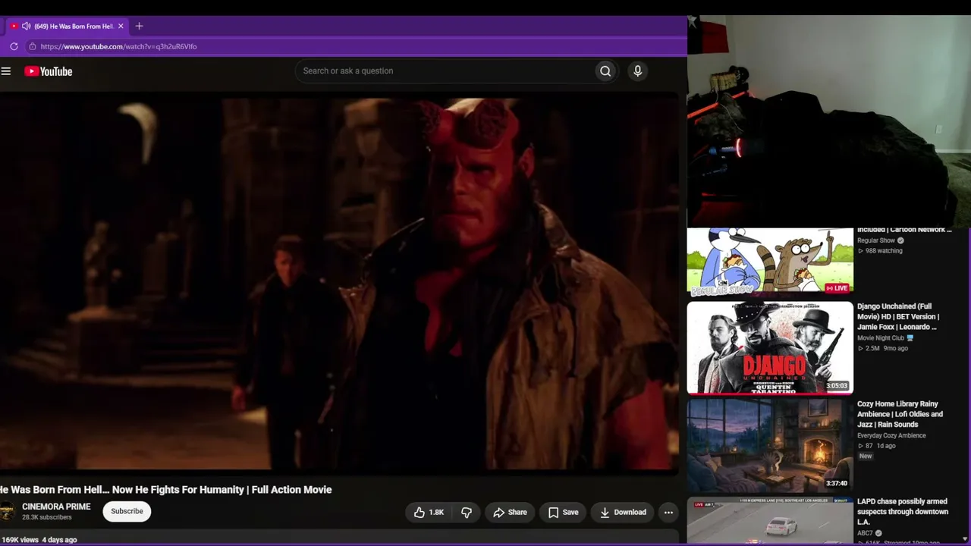Open the Regular Show channel name
Screen dimensions: 971x546
[x=876, y=240]
